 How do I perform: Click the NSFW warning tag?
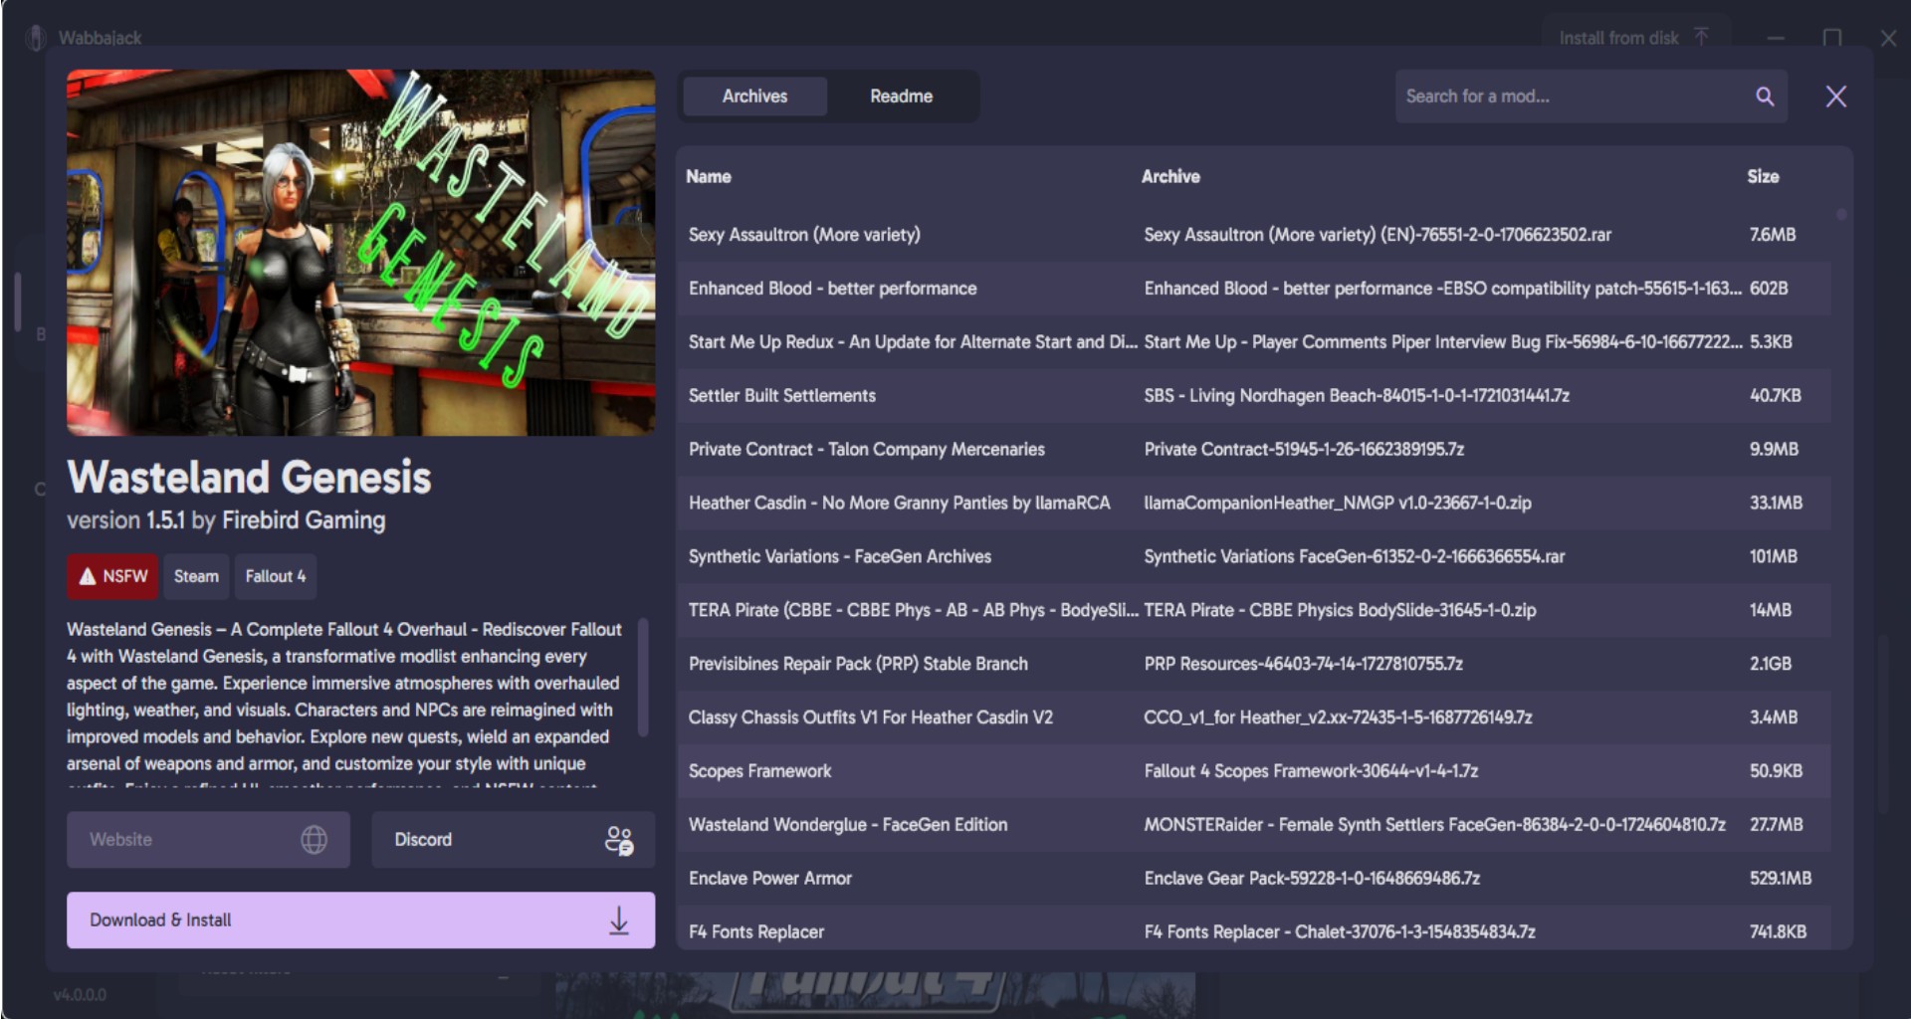pyautogui.click(x=112, y=576)
